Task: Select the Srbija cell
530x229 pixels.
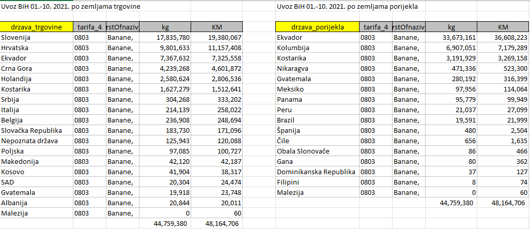Action: coord(37,100)
